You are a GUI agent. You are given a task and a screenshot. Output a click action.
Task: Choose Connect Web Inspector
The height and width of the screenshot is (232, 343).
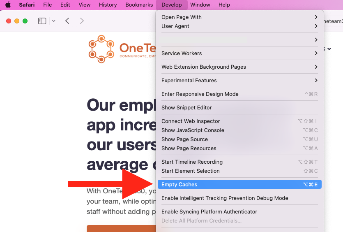point(239,121)
